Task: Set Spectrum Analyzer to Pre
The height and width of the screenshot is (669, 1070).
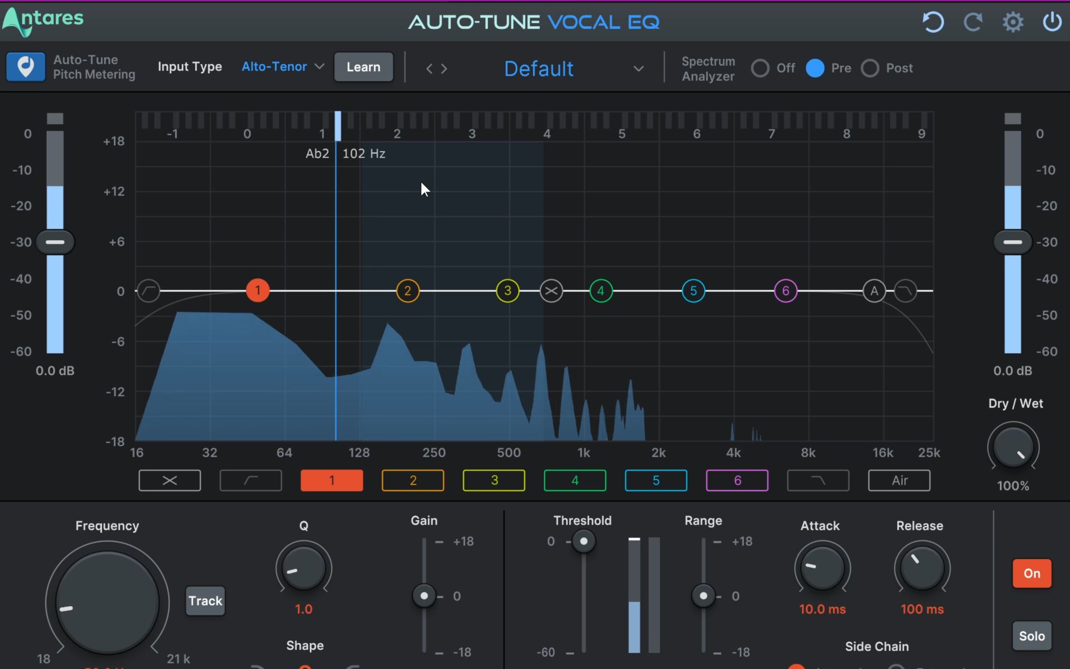Action: pos(815,68)
